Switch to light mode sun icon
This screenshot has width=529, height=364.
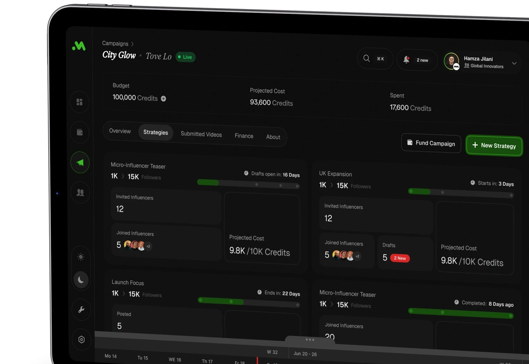pyautogui.click(x=81, y=257)
